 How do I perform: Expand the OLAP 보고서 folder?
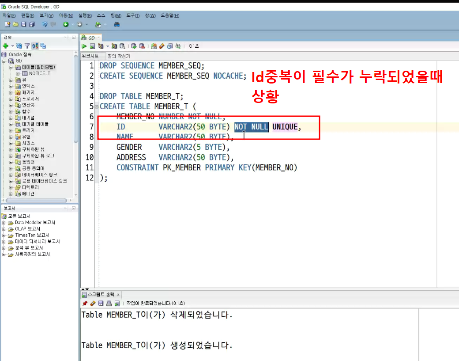pos(4,229)
